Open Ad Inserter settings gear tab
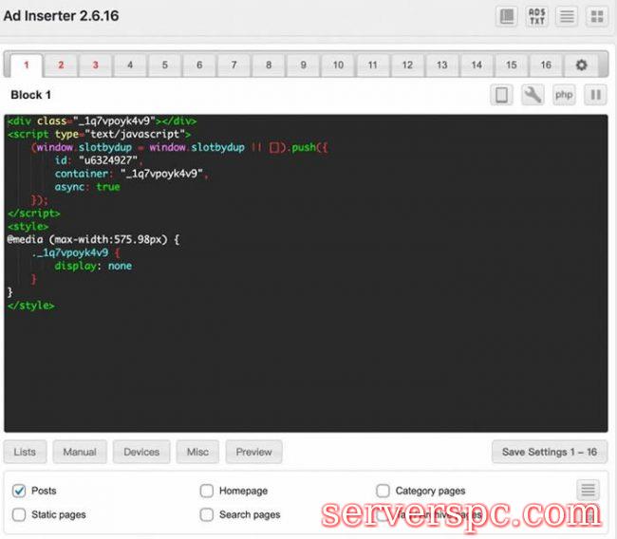Viewport: 617px width, 539px height. pos(581,65)
